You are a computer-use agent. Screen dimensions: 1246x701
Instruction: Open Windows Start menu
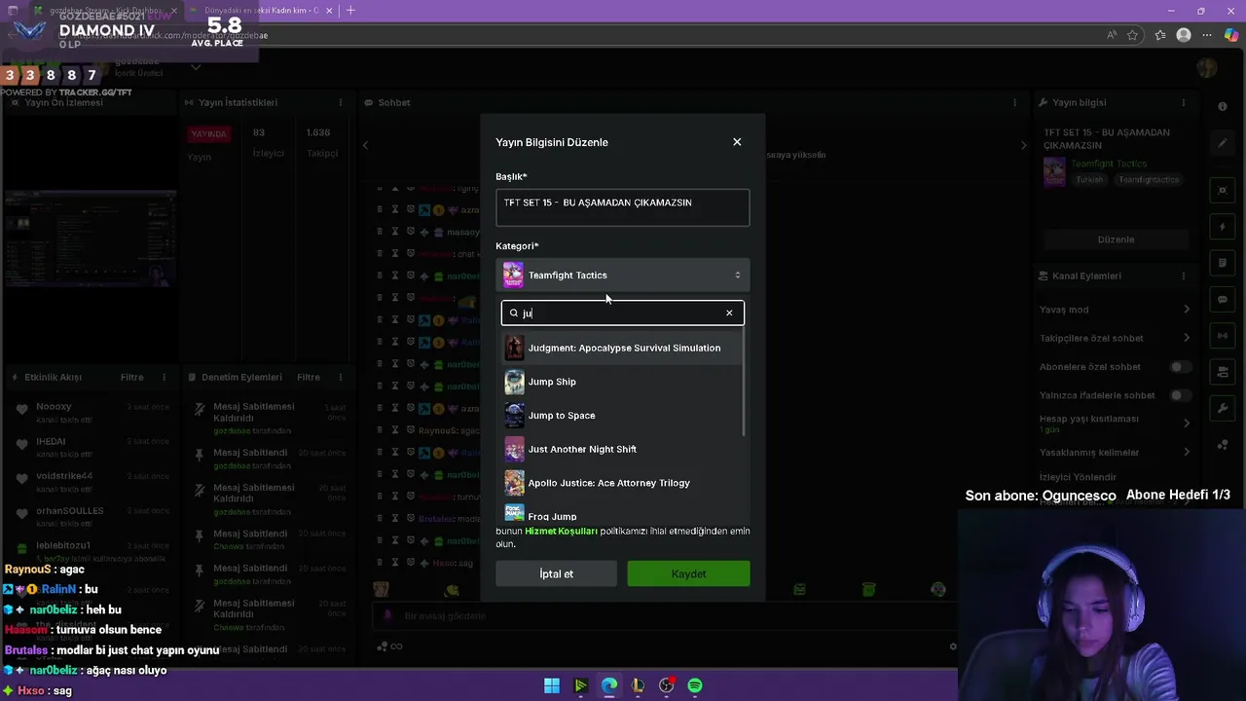[x=551, y=685]
